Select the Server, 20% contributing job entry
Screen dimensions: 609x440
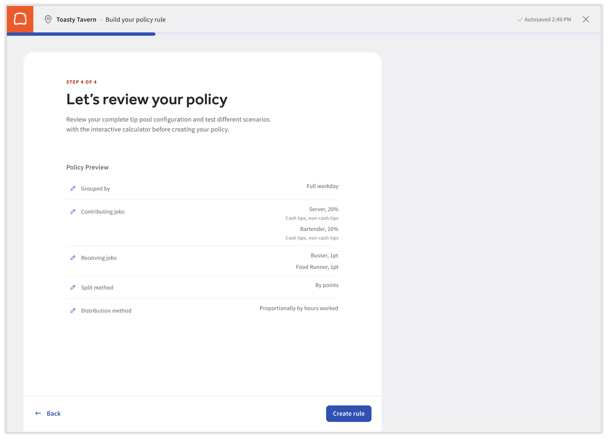pyautogui.click(x=323, y=209)
